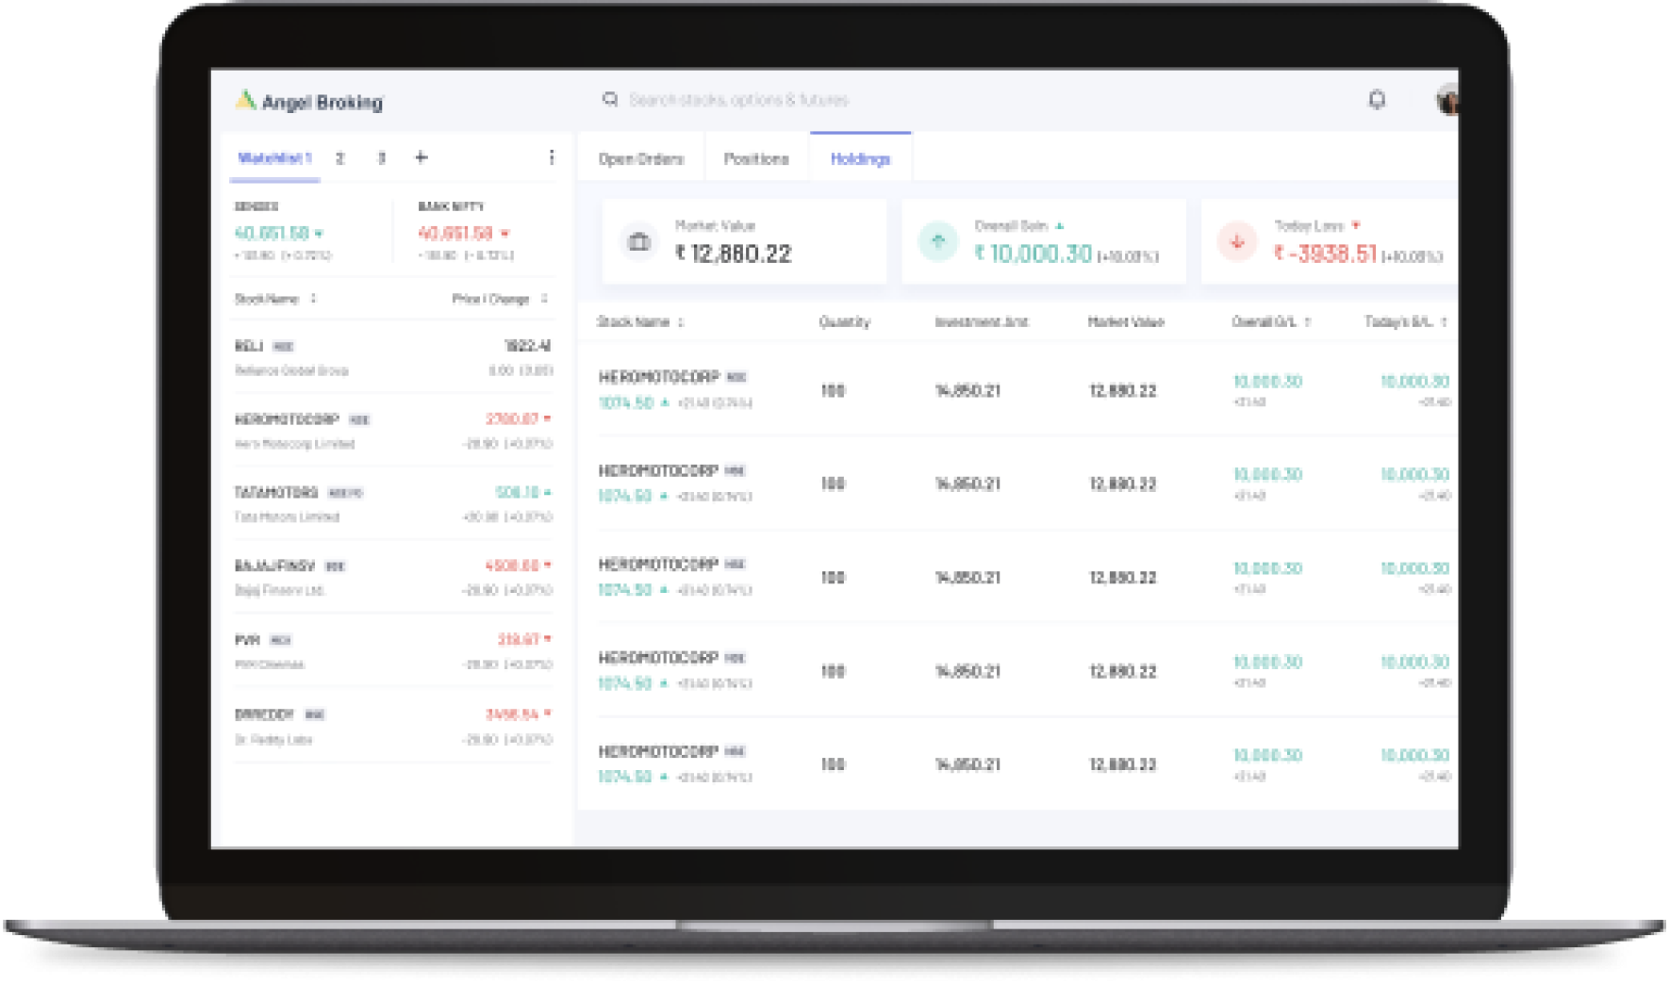This screenshot has width=1670, height=984.
Task: Click the Today Loss down-arrow icon
Action: pos(1237,241)
